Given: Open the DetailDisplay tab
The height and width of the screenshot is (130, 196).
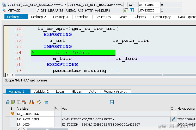Looking at the screenshot, I should pyautogui.click(x=162, y=17).
